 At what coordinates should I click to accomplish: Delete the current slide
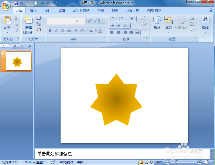tap(39, 30)
